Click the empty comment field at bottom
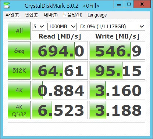Viewport: 153px width, 139px height. point(76,128)
